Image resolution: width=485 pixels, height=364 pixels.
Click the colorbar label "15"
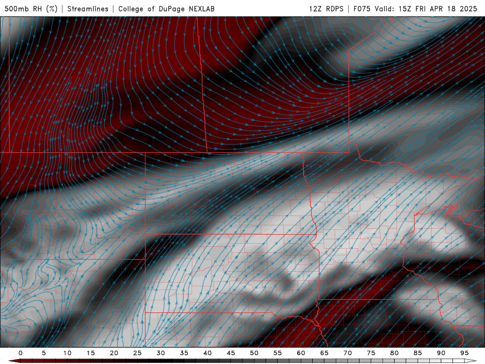[x=90, y=353]
